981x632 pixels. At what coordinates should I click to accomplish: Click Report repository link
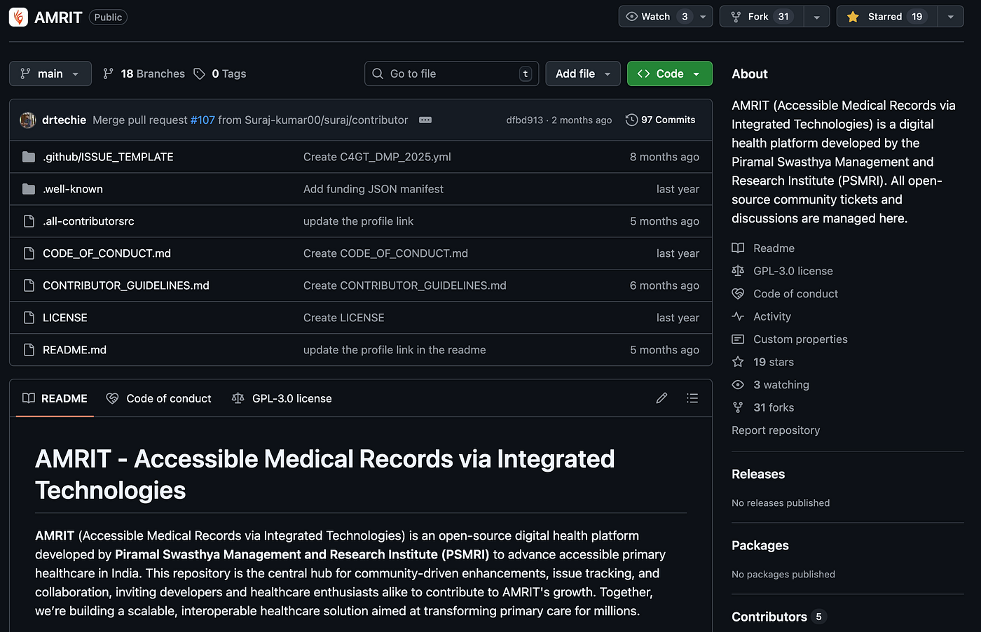click(x=776, y=430)
